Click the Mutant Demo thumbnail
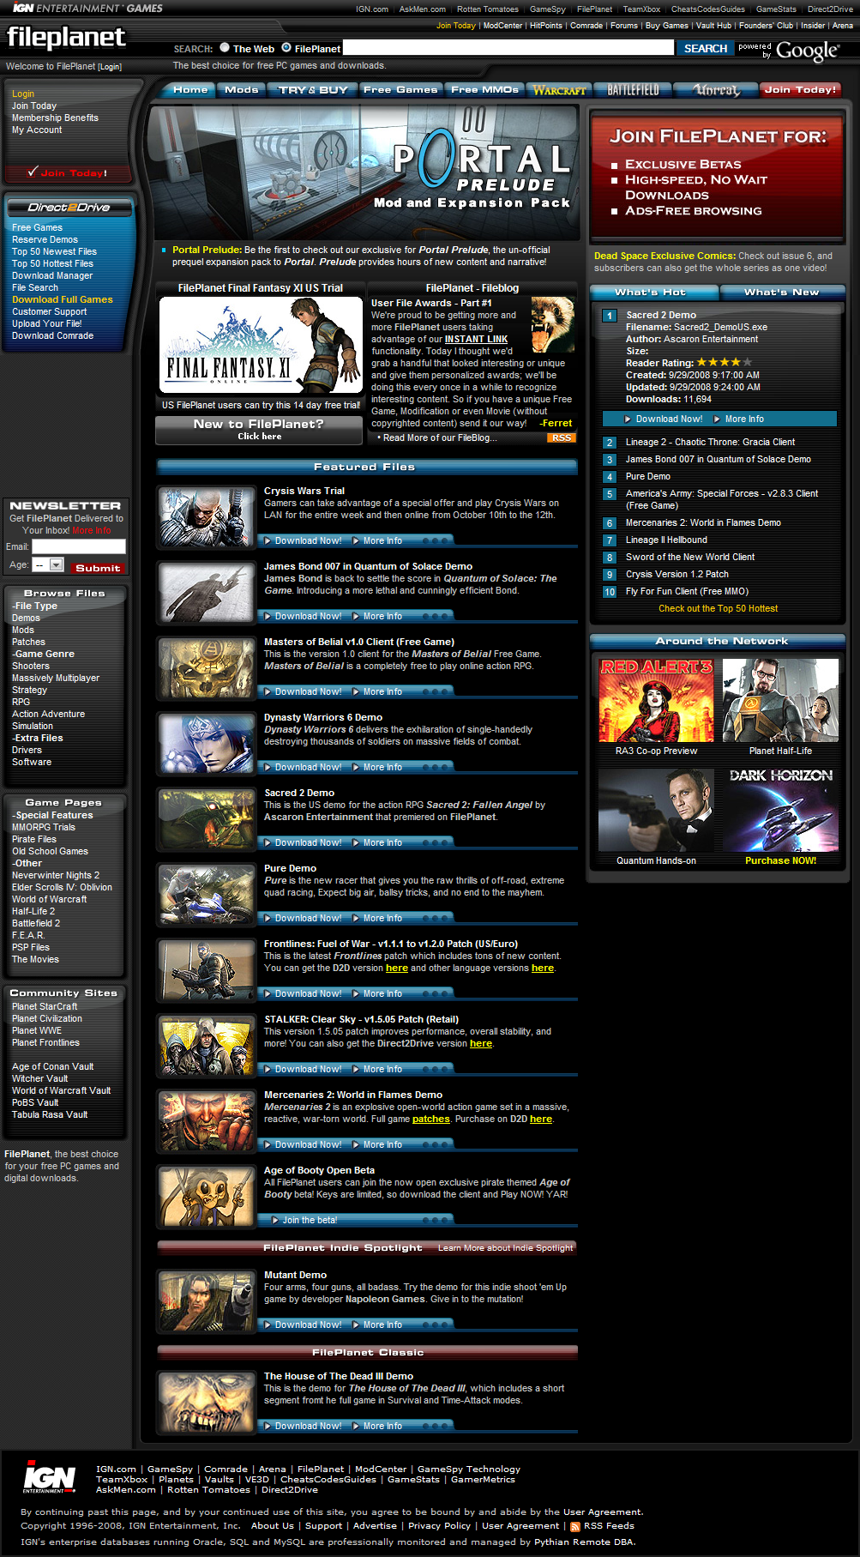The width and height of the screenshot is (860, 1557). pos(207,1301)
